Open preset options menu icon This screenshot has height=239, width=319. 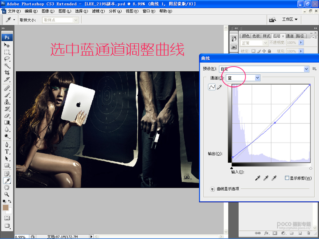coord(314,69)
